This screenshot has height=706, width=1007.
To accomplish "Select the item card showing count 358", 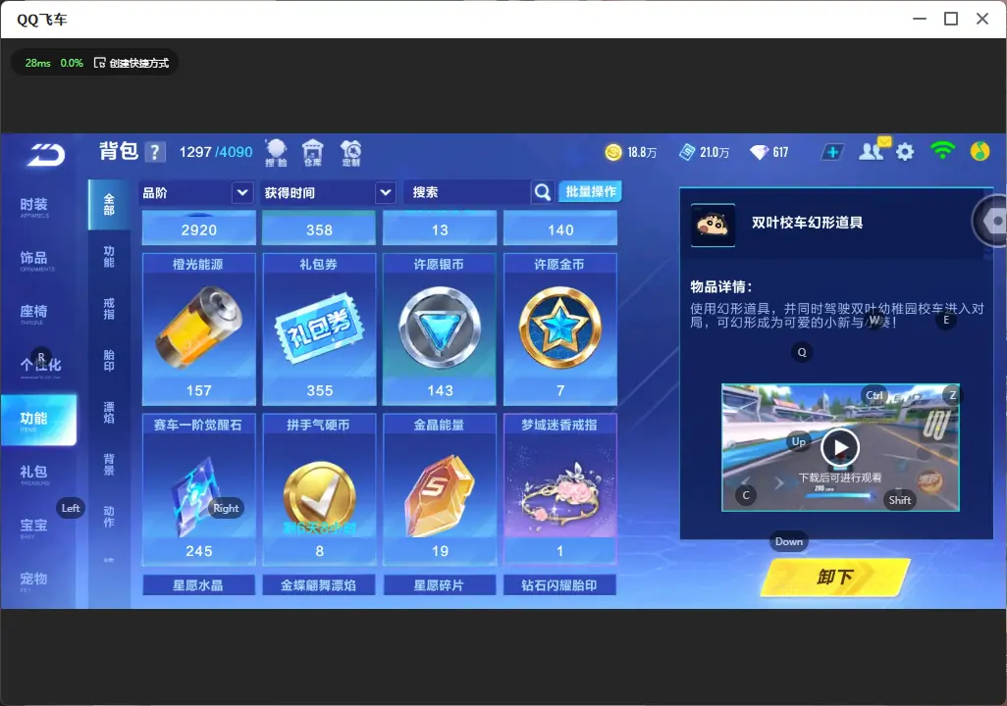I will (x=319, y=227).
